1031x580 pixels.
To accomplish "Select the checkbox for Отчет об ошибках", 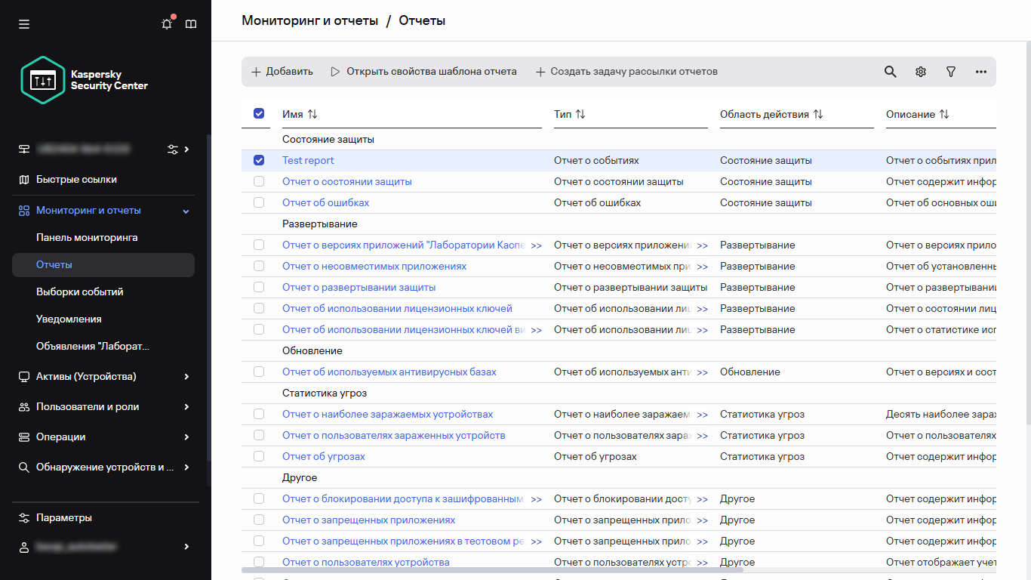I will (259, 202).
